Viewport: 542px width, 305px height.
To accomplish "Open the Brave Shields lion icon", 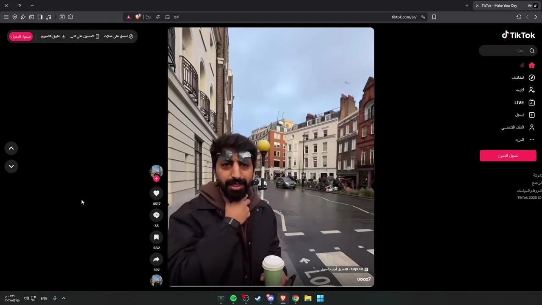I will click(x=138, y=17).
